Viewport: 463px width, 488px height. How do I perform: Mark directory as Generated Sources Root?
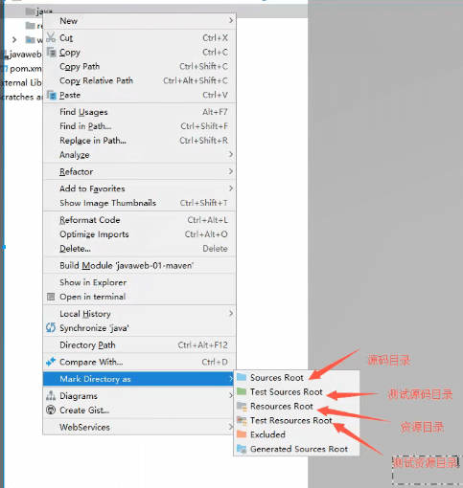pyautogui.click(x=296, y=449)
